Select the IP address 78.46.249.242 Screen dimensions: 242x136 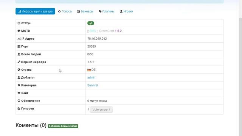97,39
